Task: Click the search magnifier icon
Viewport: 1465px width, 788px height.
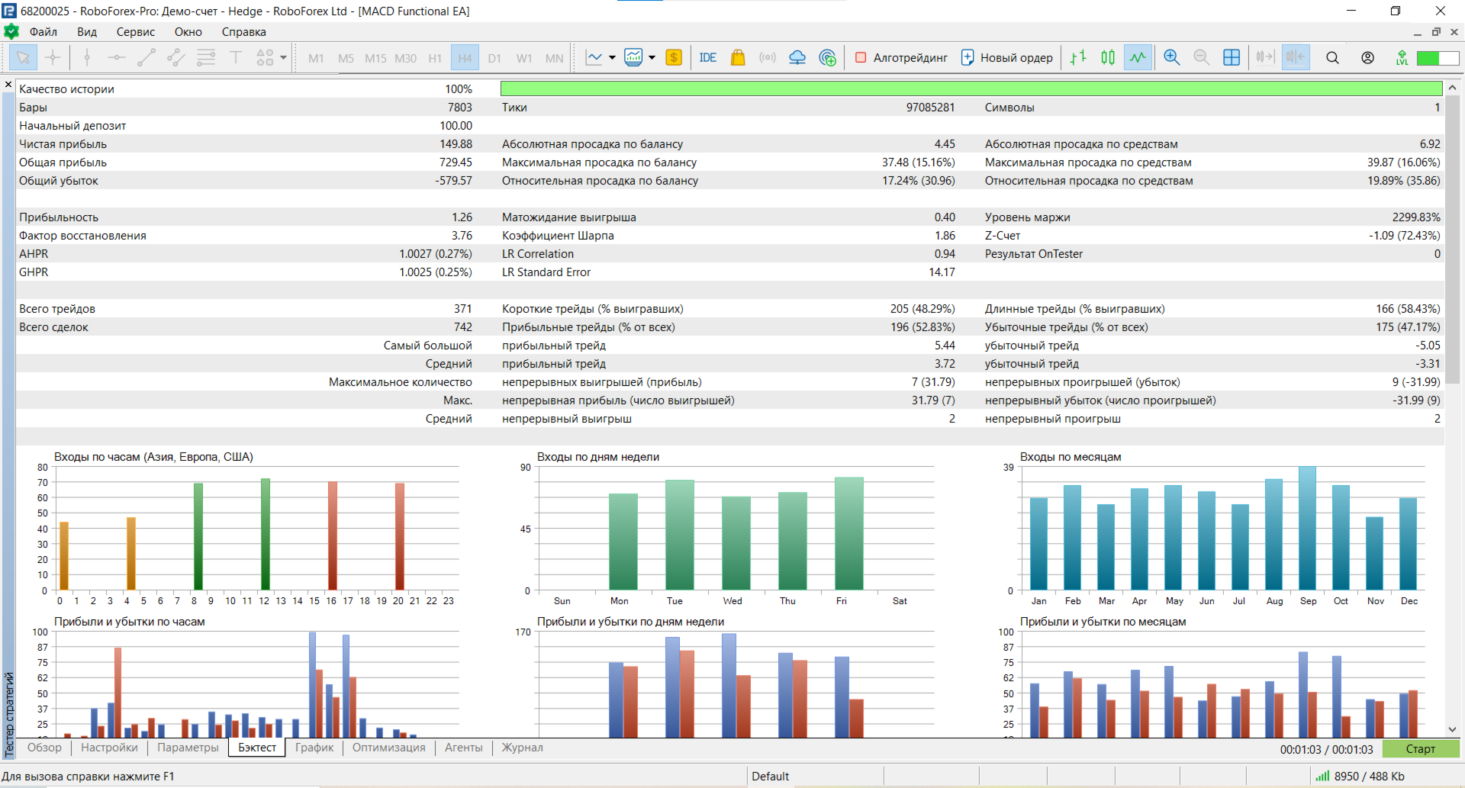Action: (x=1332, y=58)
